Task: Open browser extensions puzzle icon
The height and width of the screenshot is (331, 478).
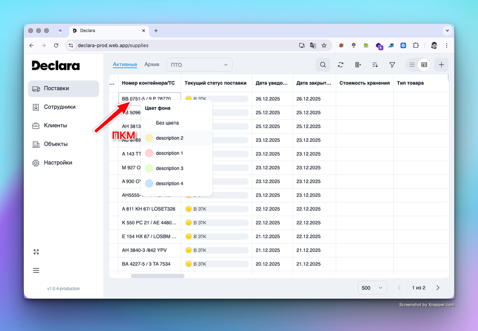Action: 416,45
